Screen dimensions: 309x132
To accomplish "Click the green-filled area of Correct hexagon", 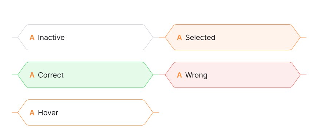I will [x=106, y=75].
